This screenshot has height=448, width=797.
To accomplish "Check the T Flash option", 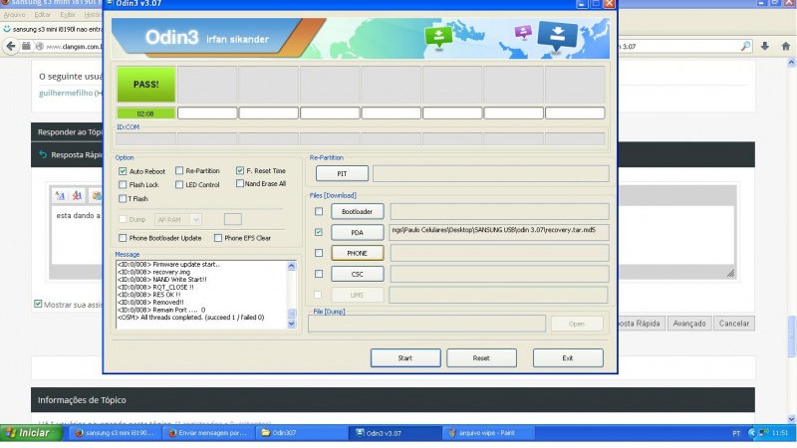I will click(x=123, y=198).
